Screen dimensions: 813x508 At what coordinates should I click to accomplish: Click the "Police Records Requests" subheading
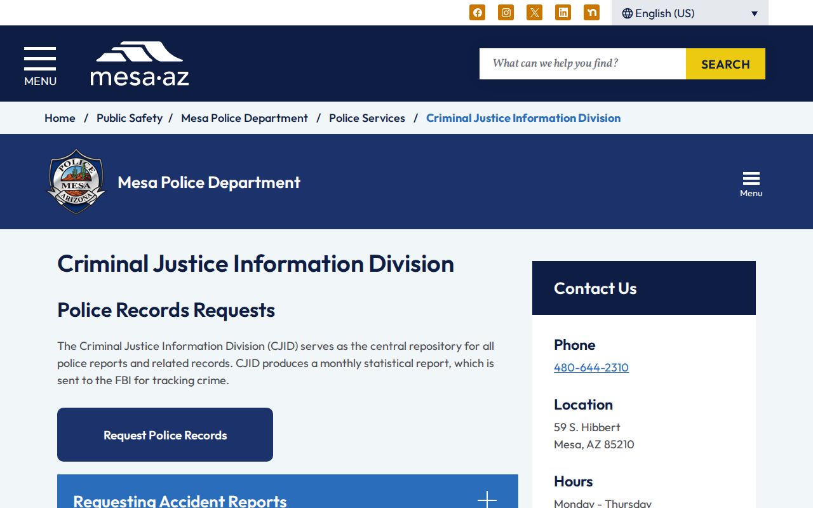(166, 310)
